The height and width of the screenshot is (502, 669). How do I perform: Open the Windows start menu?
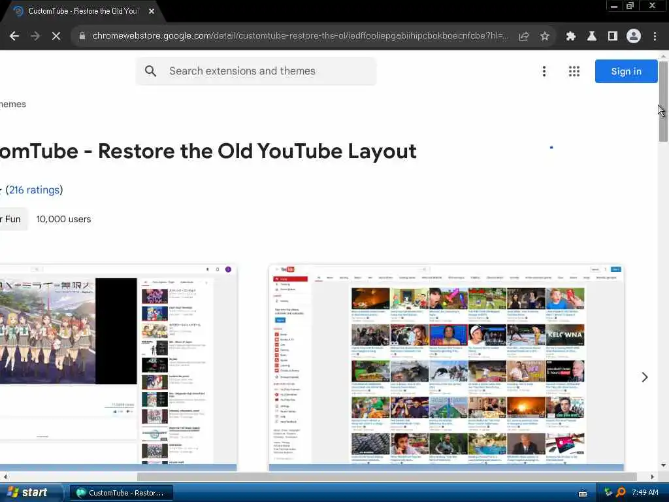click(x=30, y=493)
